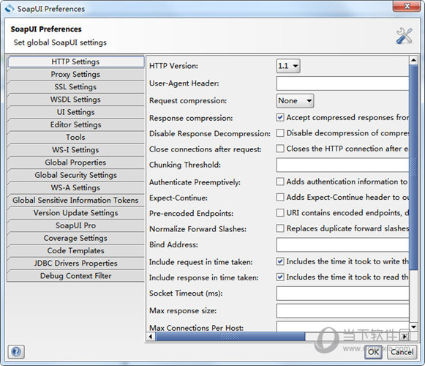Open Global Sensitive Information Tokens tab
425x366 pixels.
click(x=75, y=201)
